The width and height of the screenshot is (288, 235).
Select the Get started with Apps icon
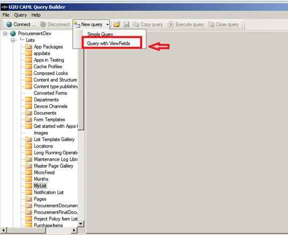pos(28,126)
